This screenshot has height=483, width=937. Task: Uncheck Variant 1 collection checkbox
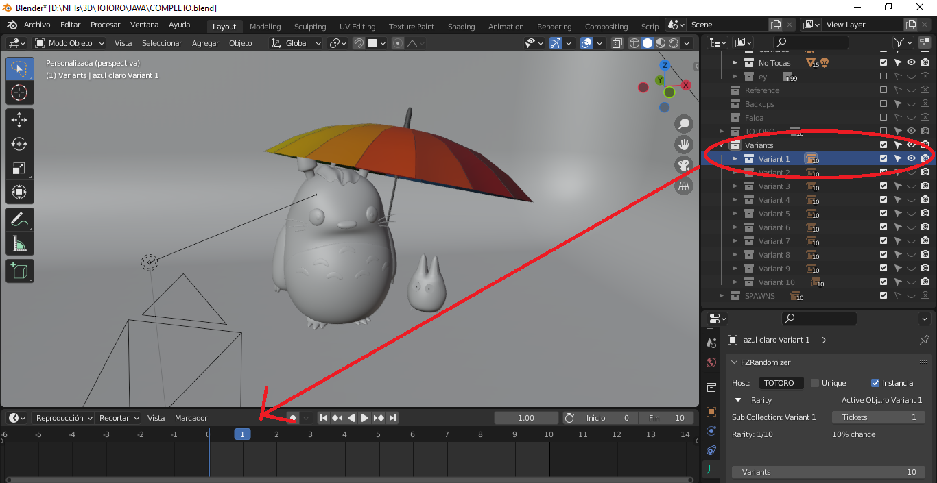(x=883, y=158)
